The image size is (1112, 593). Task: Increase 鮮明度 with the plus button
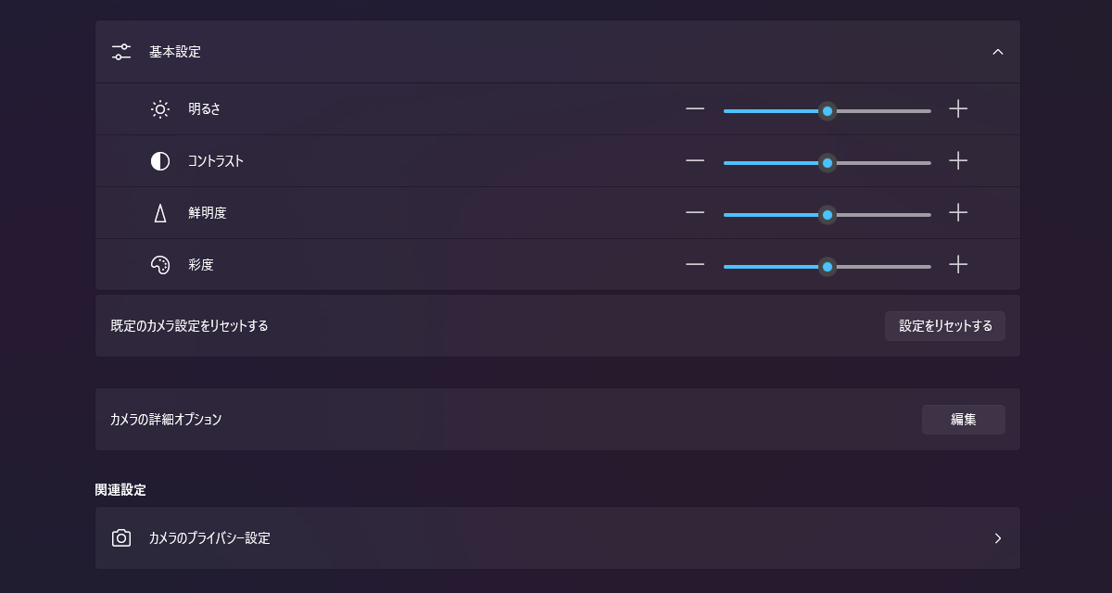pos(958,213)
